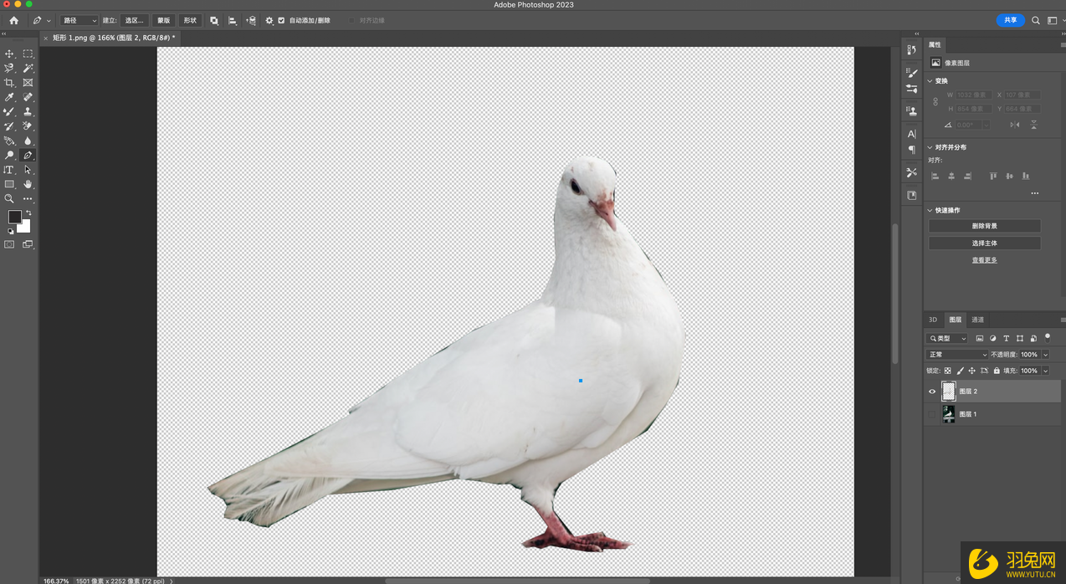Pick the Eraser tool
The height and width of the screenshot is (584, 1066).
point(28,126)
